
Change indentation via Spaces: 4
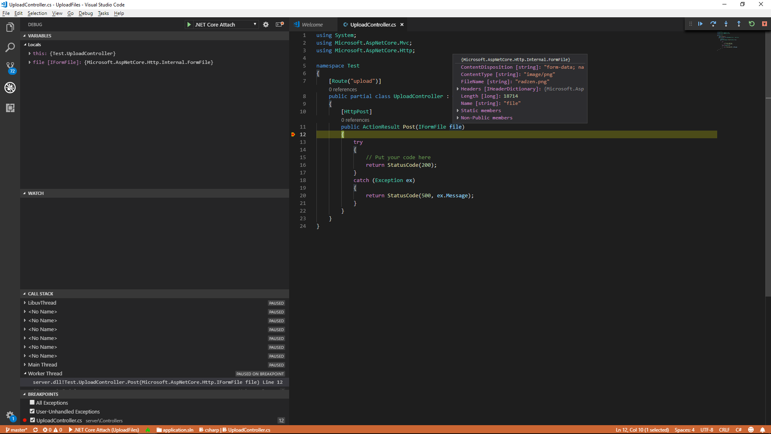684,430
